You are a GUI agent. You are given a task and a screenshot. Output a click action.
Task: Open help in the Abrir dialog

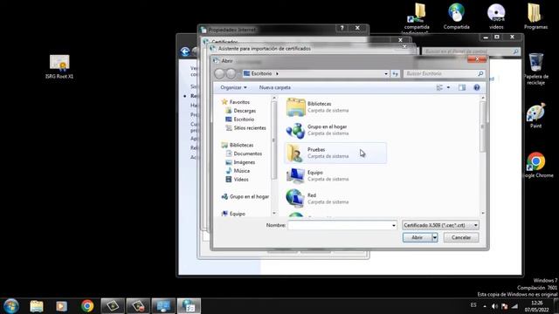(x=477, y=87)
